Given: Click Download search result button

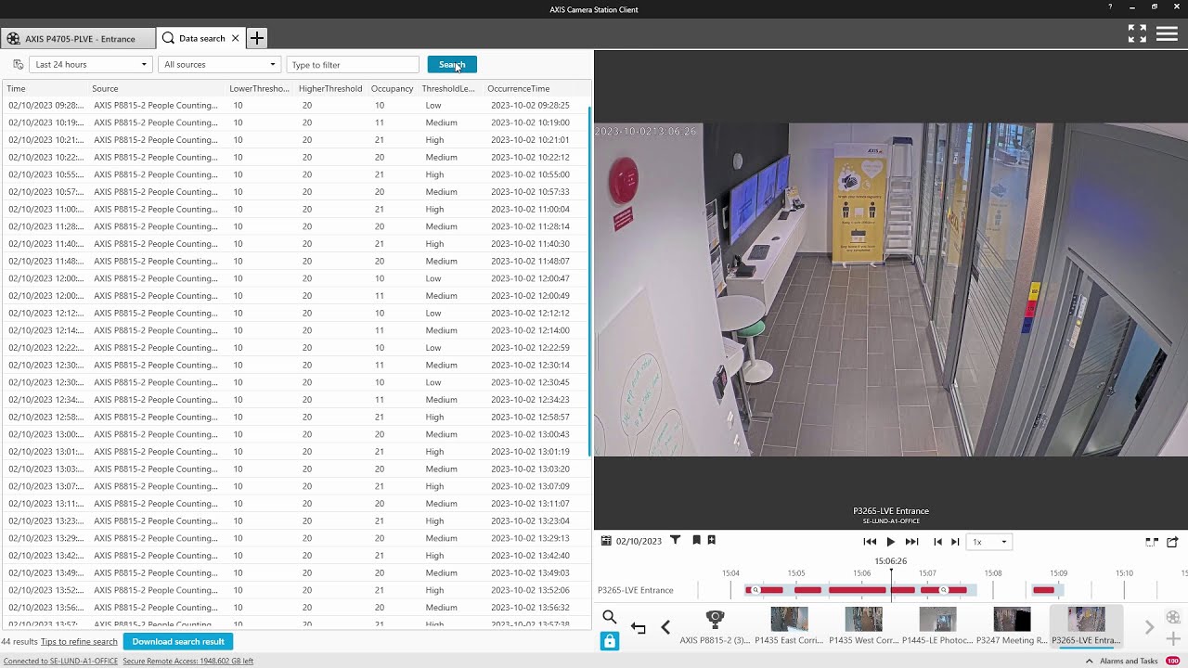Looking at the screenshot, I should [178, 641].
